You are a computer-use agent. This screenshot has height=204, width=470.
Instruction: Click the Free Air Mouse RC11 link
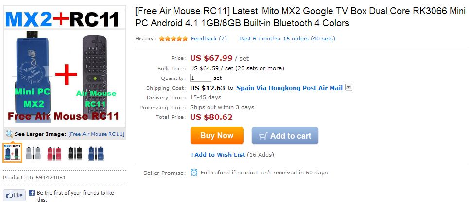(96, 134)
